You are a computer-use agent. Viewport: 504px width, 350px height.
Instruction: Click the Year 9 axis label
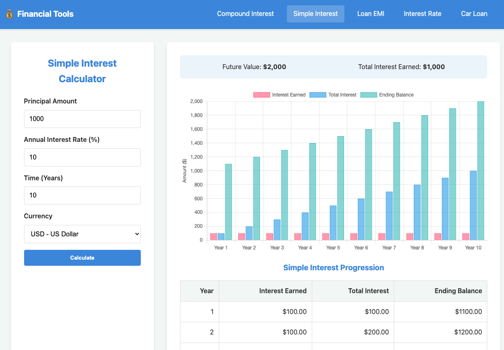(445, 248)
